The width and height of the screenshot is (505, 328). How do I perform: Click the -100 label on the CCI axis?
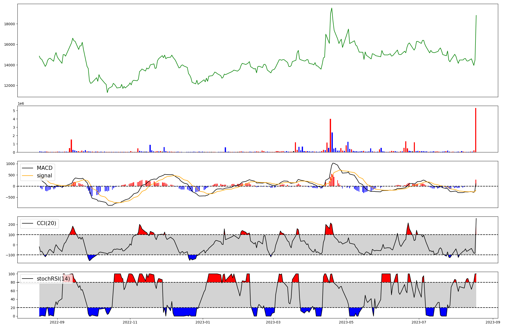[10, 255]
